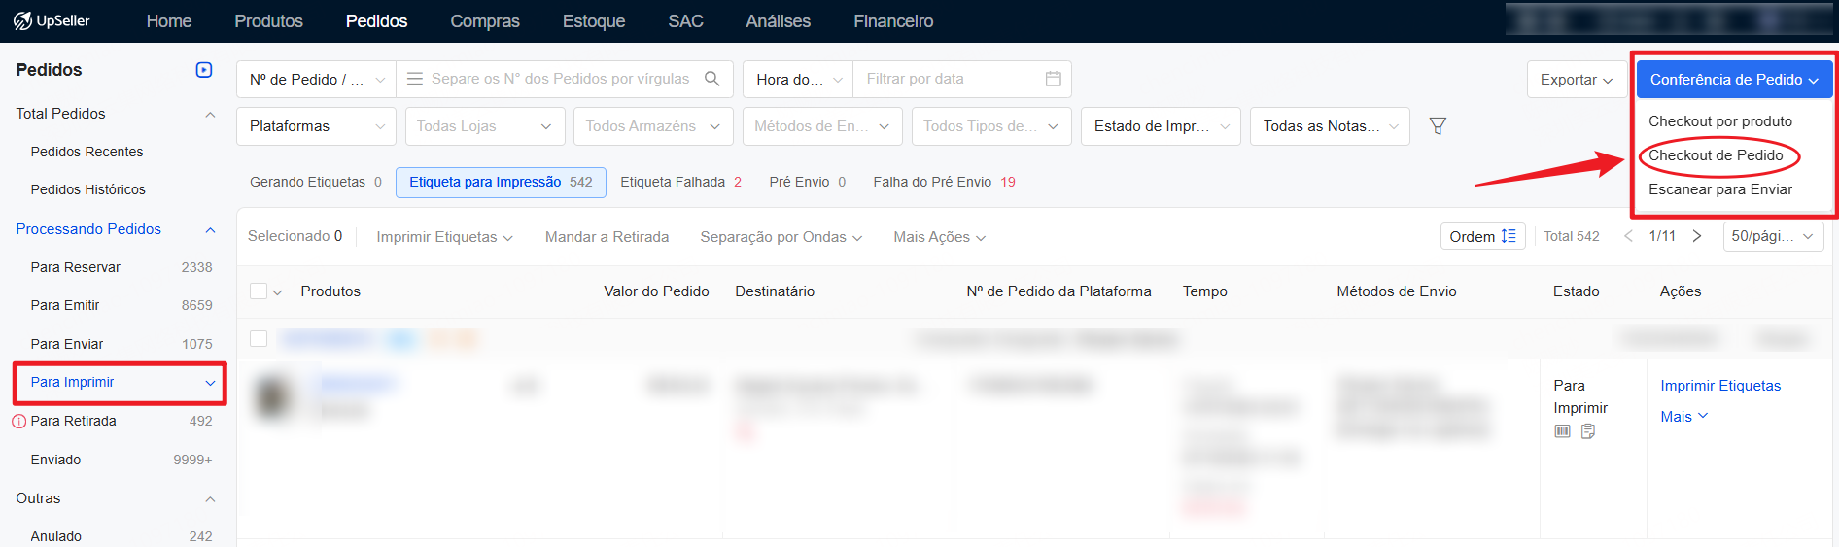Click Mandar a Retirada action
This screenshot has width=1839, height=547.
pyautogui.click(x=607, y=237)
